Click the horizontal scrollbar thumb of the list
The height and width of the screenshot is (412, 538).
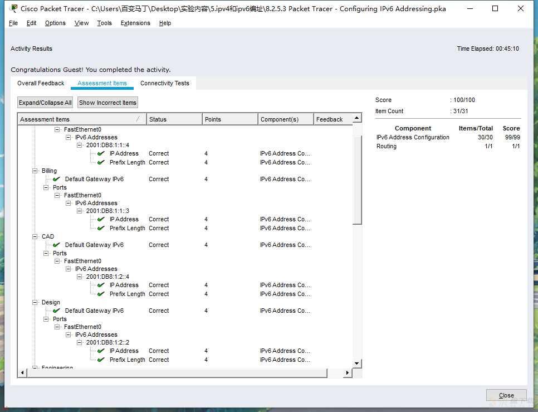coord(177,372)
